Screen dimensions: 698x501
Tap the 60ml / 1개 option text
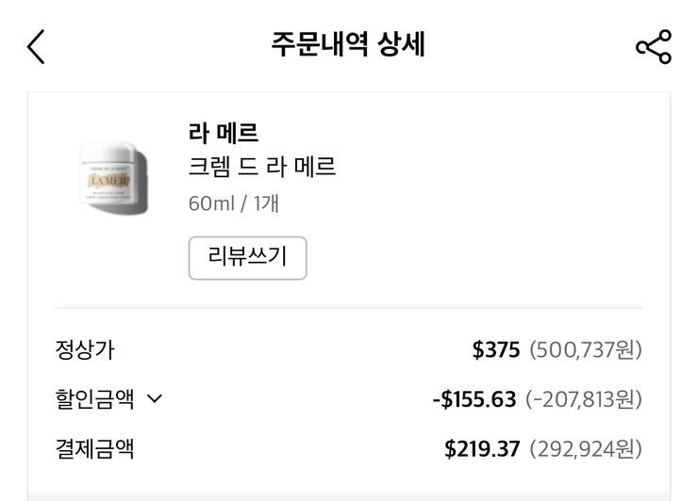click(x=233, y=202)
